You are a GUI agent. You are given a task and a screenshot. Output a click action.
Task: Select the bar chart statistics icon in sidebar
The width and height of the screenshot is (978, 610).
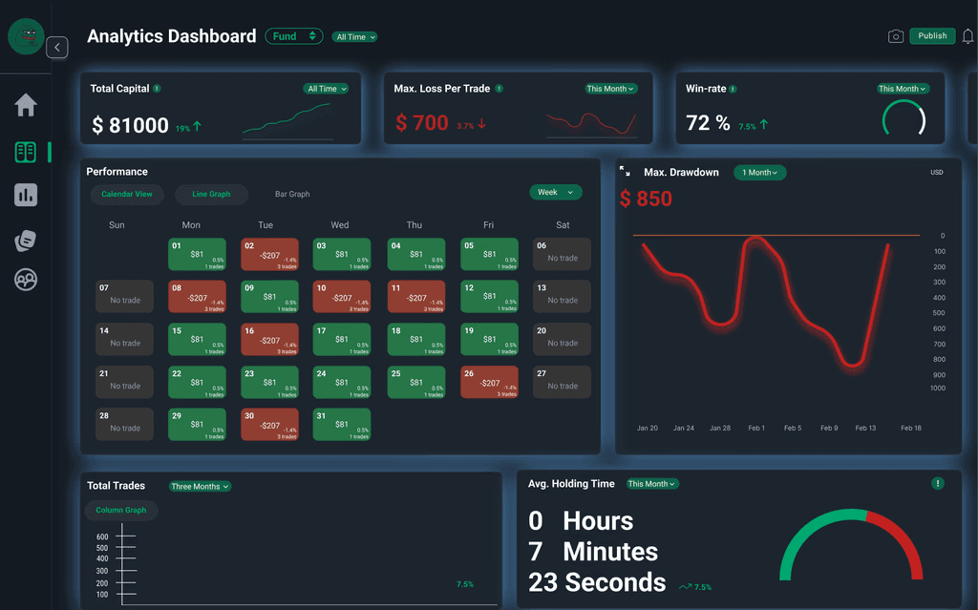[25, 195]
